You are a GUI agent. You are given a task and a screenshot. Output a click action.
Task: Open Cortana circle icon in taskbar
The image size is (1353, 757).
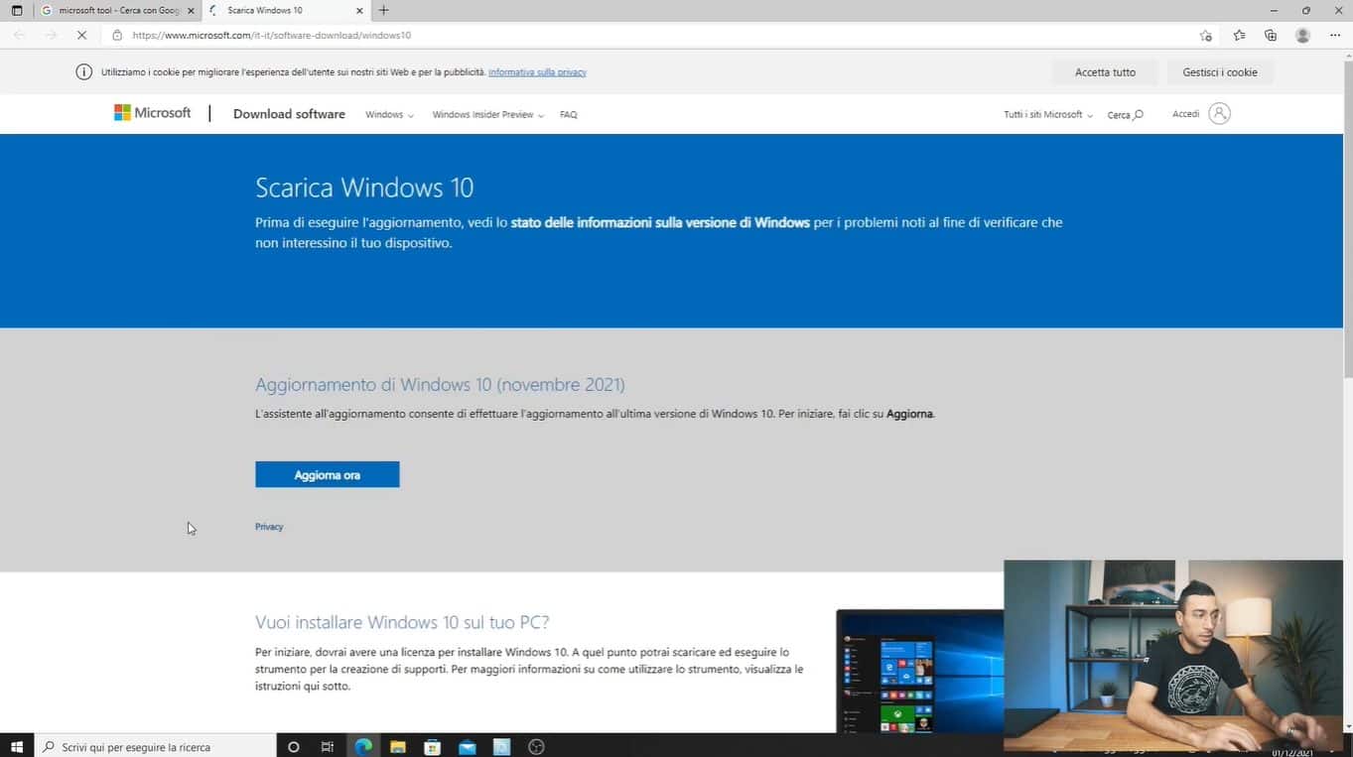tap(293, 746)
